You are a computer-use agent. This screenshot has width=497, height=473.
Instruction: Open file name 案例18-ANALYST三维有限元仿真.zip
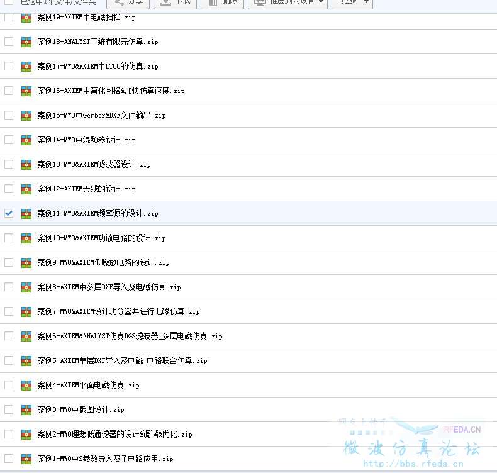(x=98, y=42)
